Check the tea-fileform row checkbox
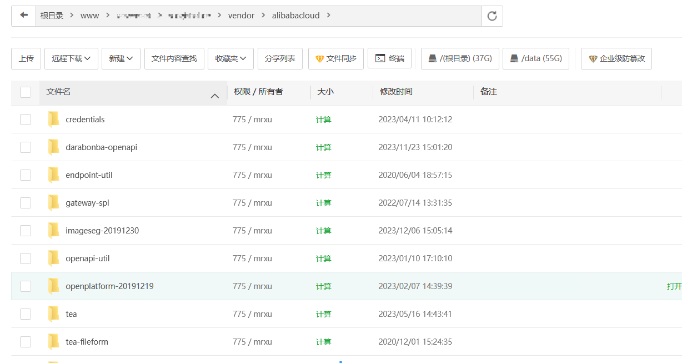Image resolution: width=682 pixels, height=363 pixels. pyautogui.click(x=26, y=342)
